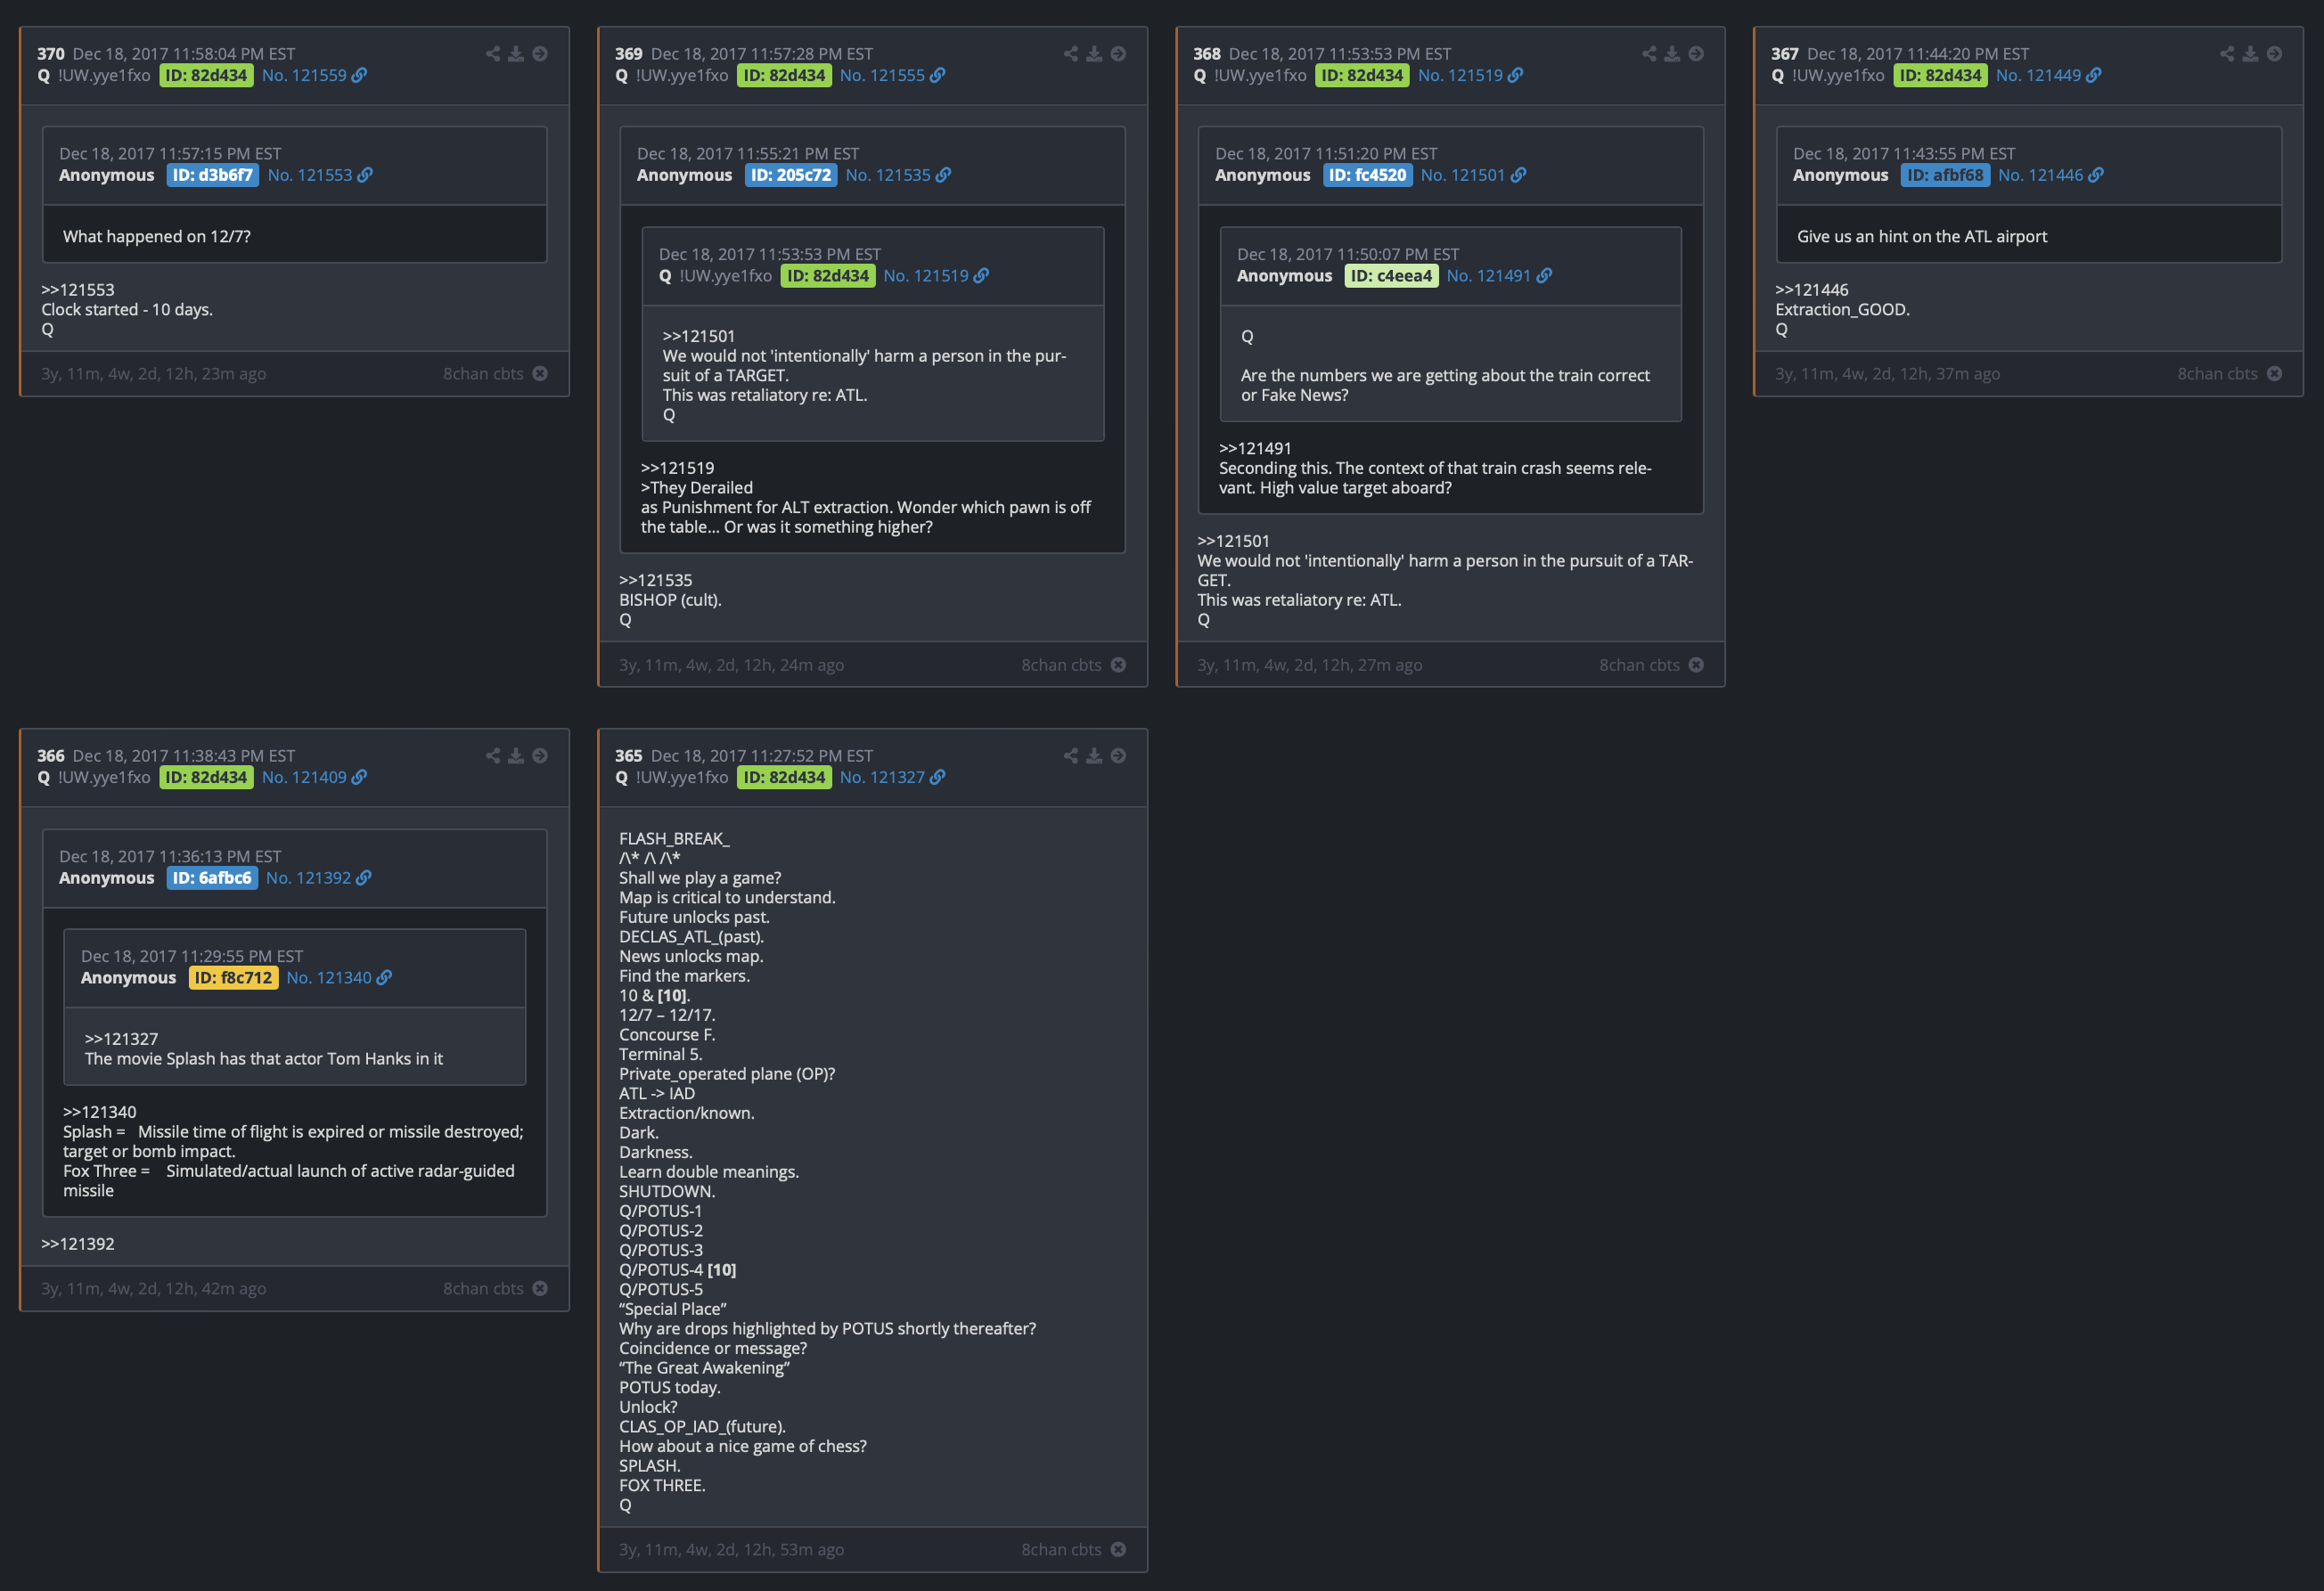Click "Give us an hint on the ATL airport"

1922,237
